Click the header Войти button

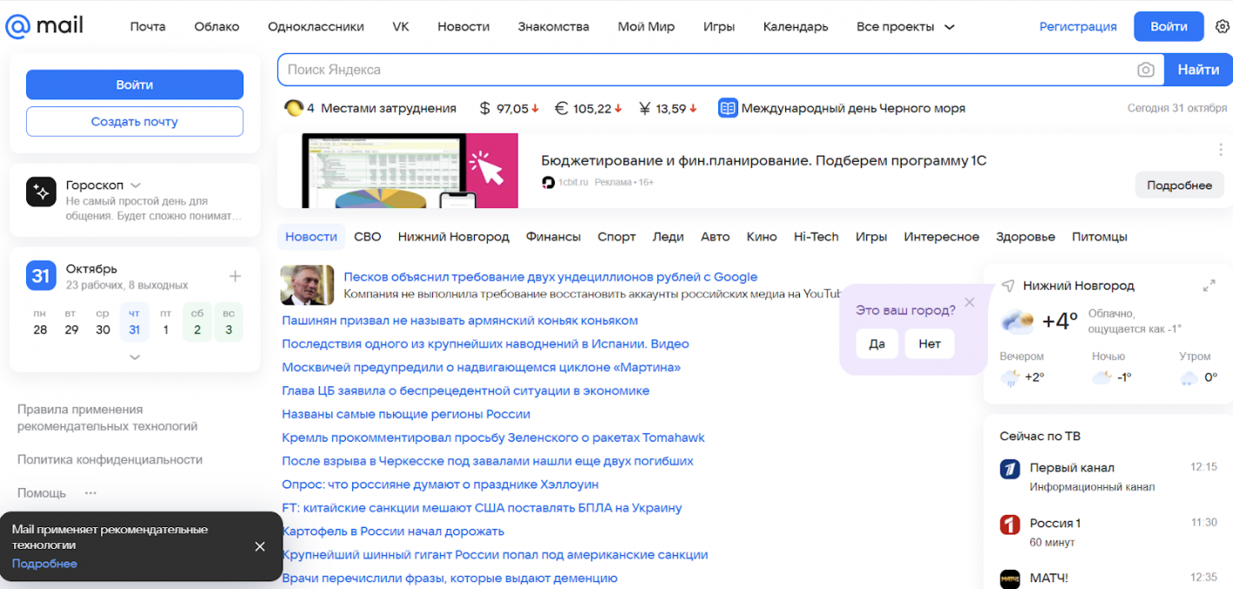pyautogui.click(x=1169, y=26)
